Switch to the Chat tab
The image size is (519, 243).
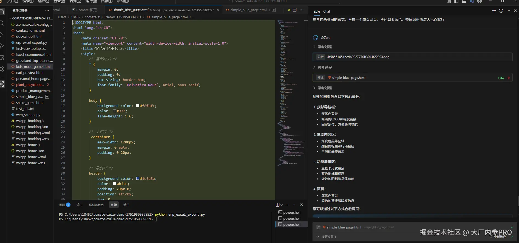[x=327, y=11]
